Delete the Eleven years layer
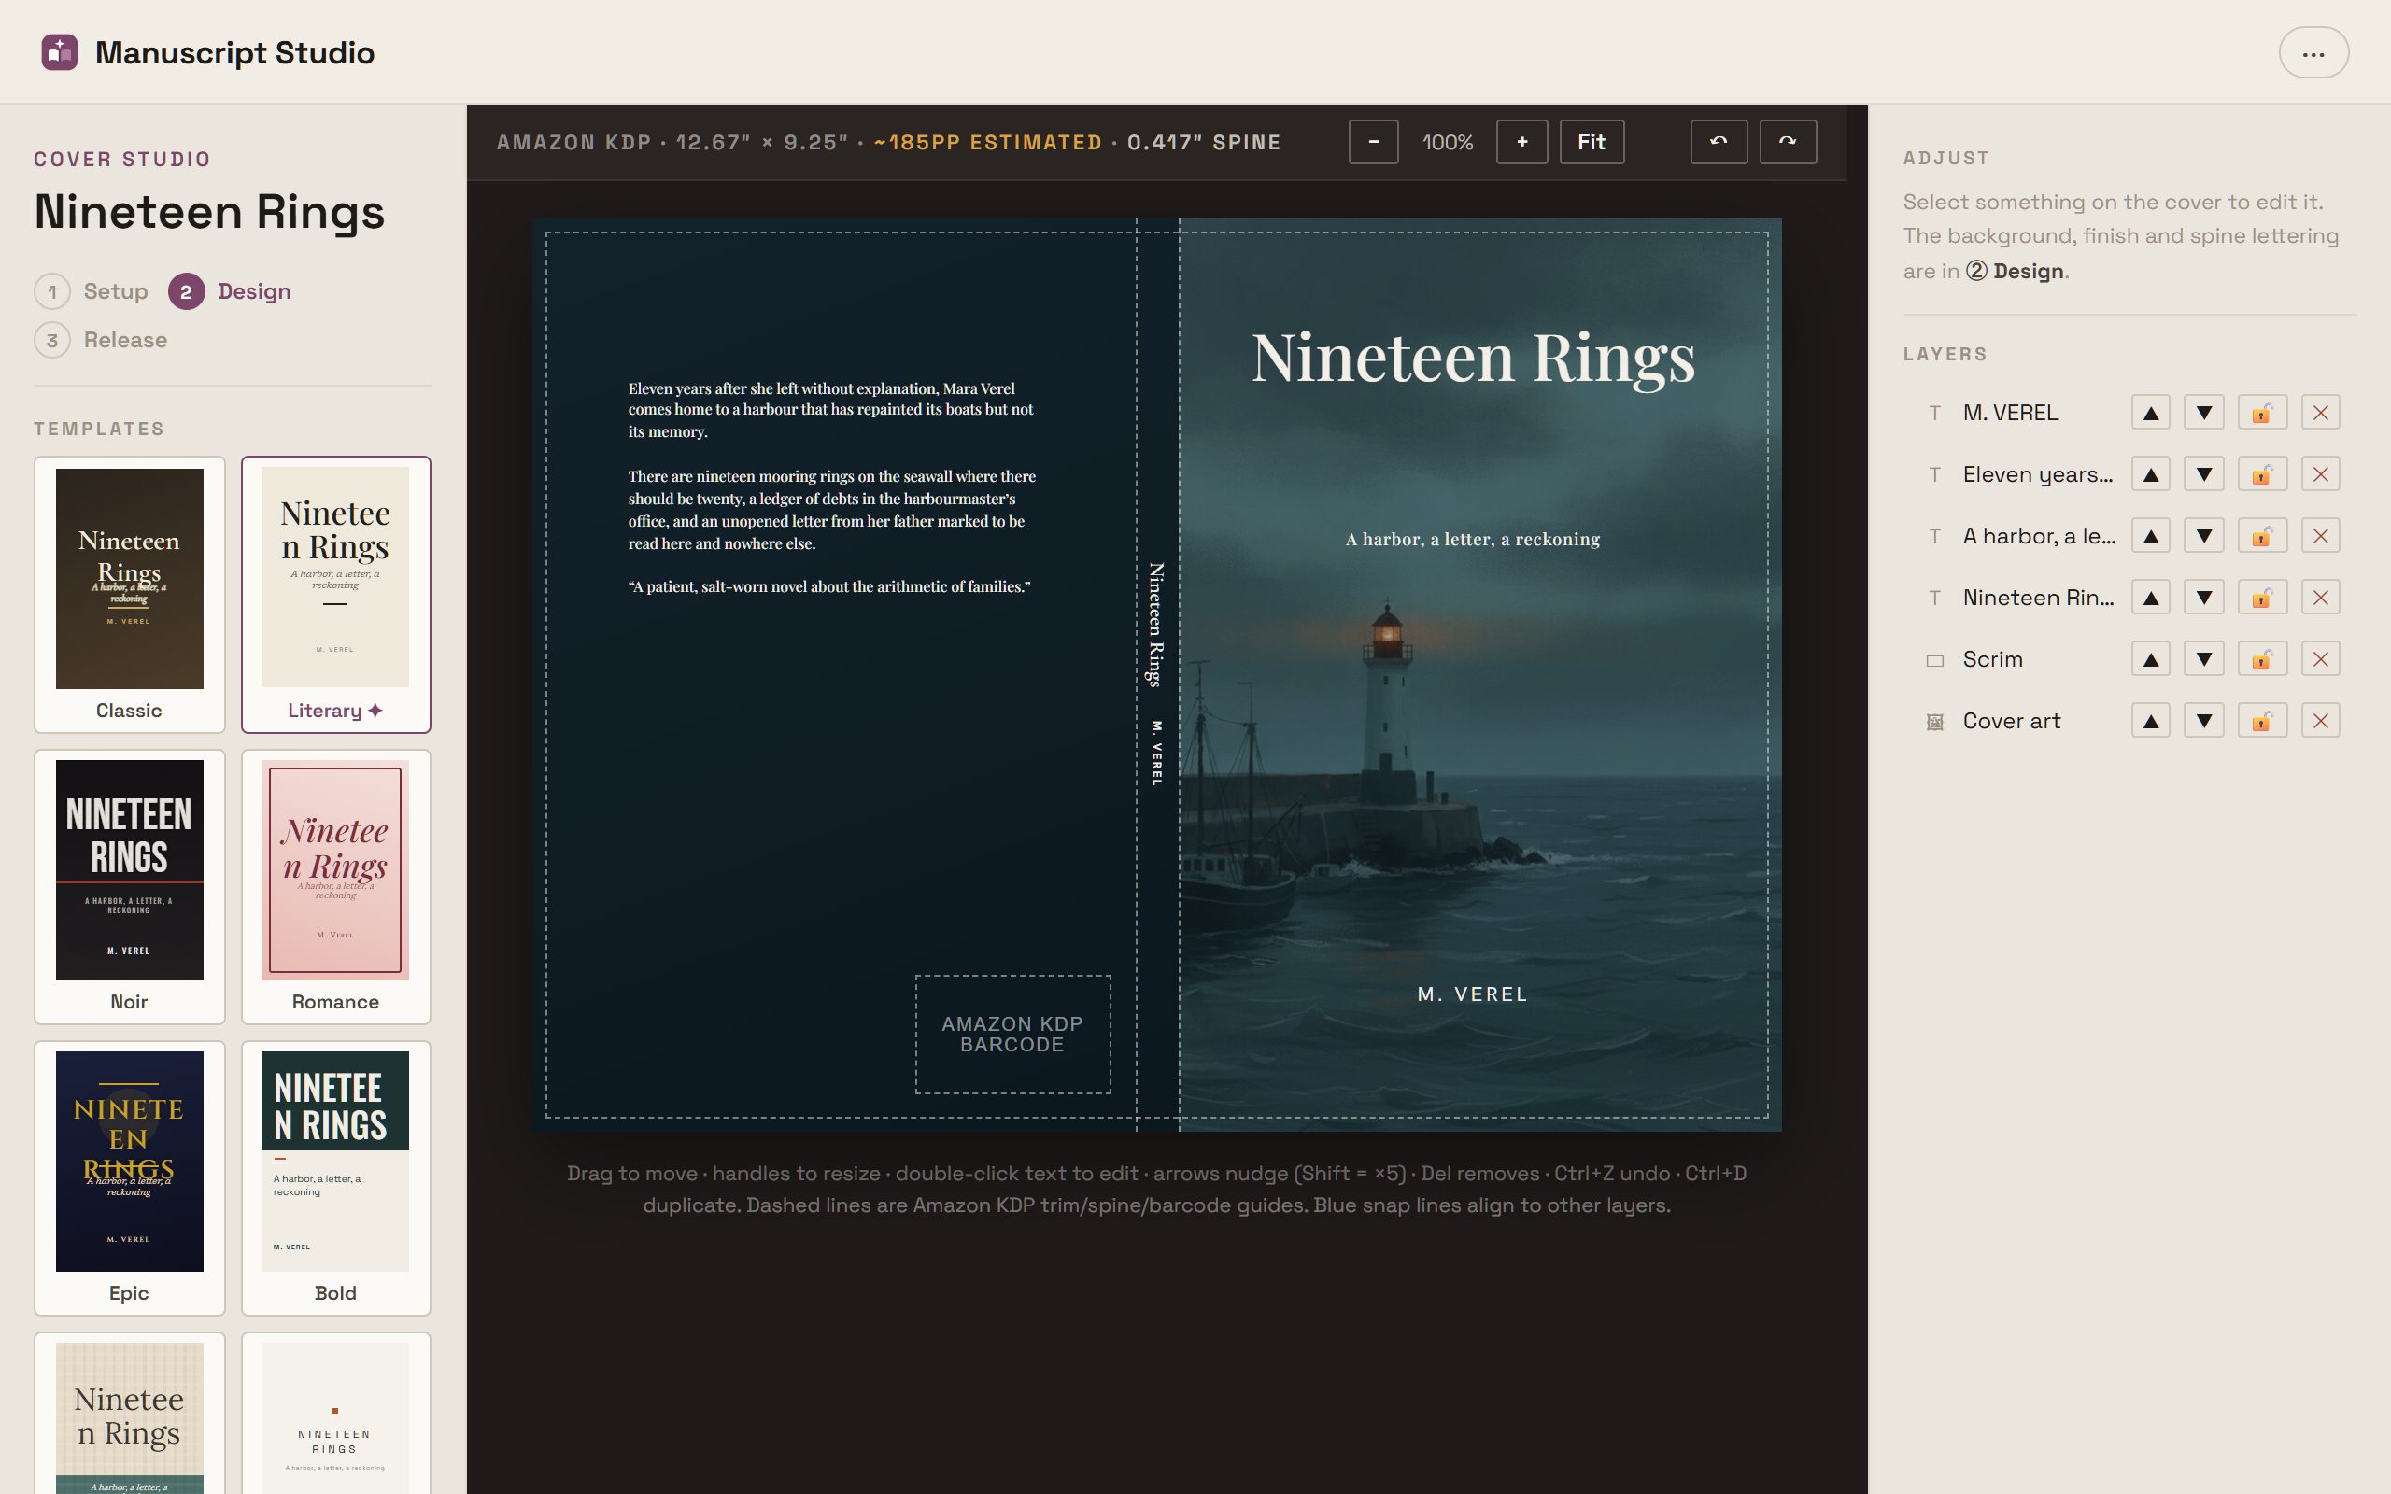Viewport: 2391px width, 1494px height. [x=2321, y=475]
